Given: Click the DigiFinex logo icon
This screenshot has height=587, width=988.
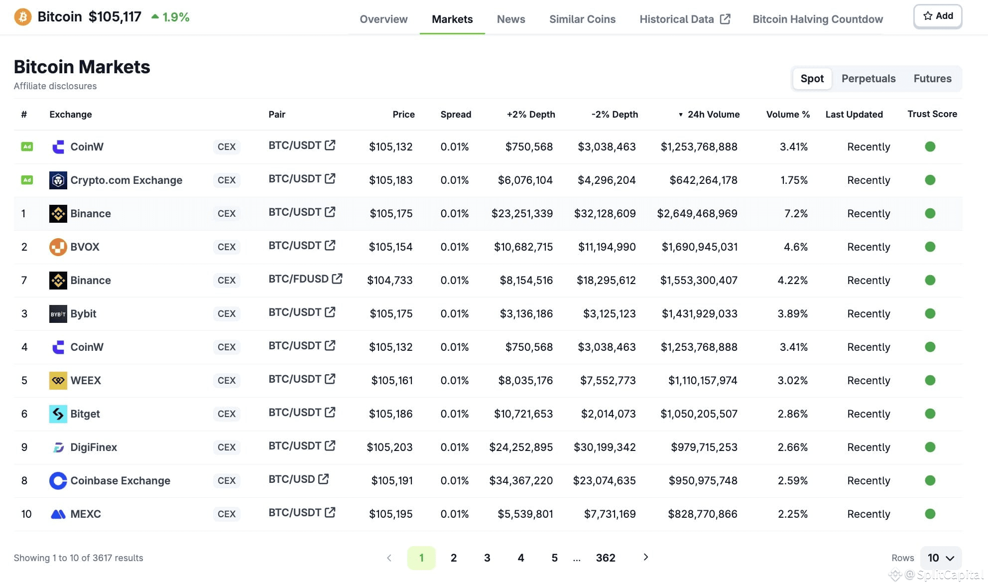Looking at the screenshot, I should (x=58, y=447).
